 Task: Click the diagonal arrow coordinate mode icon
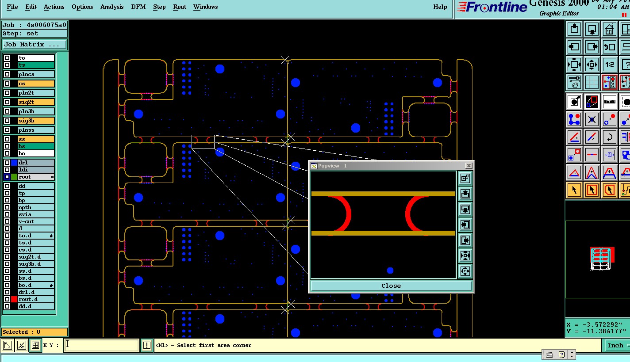click(x=8, y=346)
